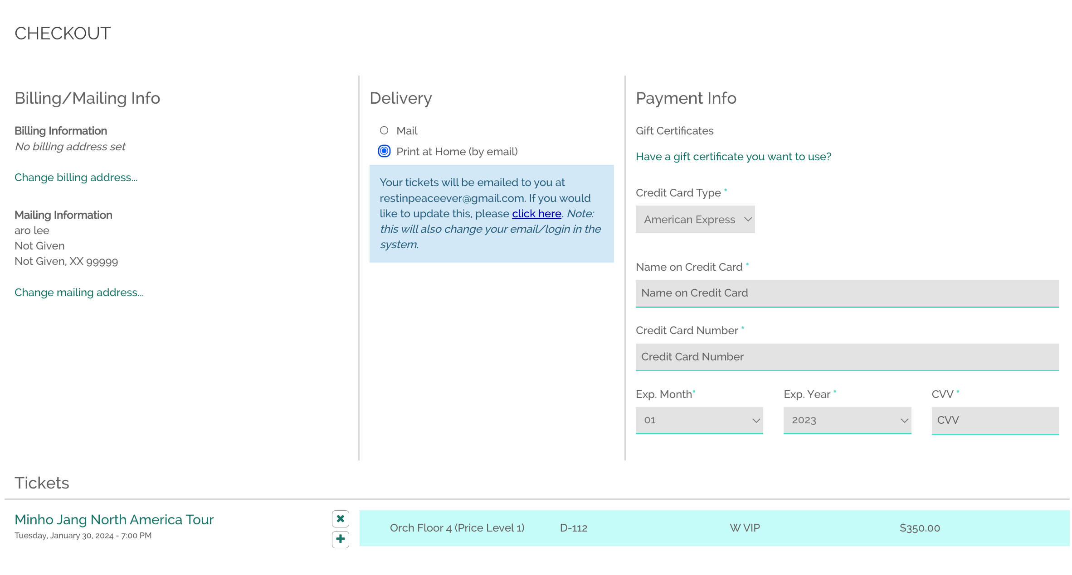The image size is (1072, 575).
Task: Open Credit Card Type dropdown
Action: point(695,220)
